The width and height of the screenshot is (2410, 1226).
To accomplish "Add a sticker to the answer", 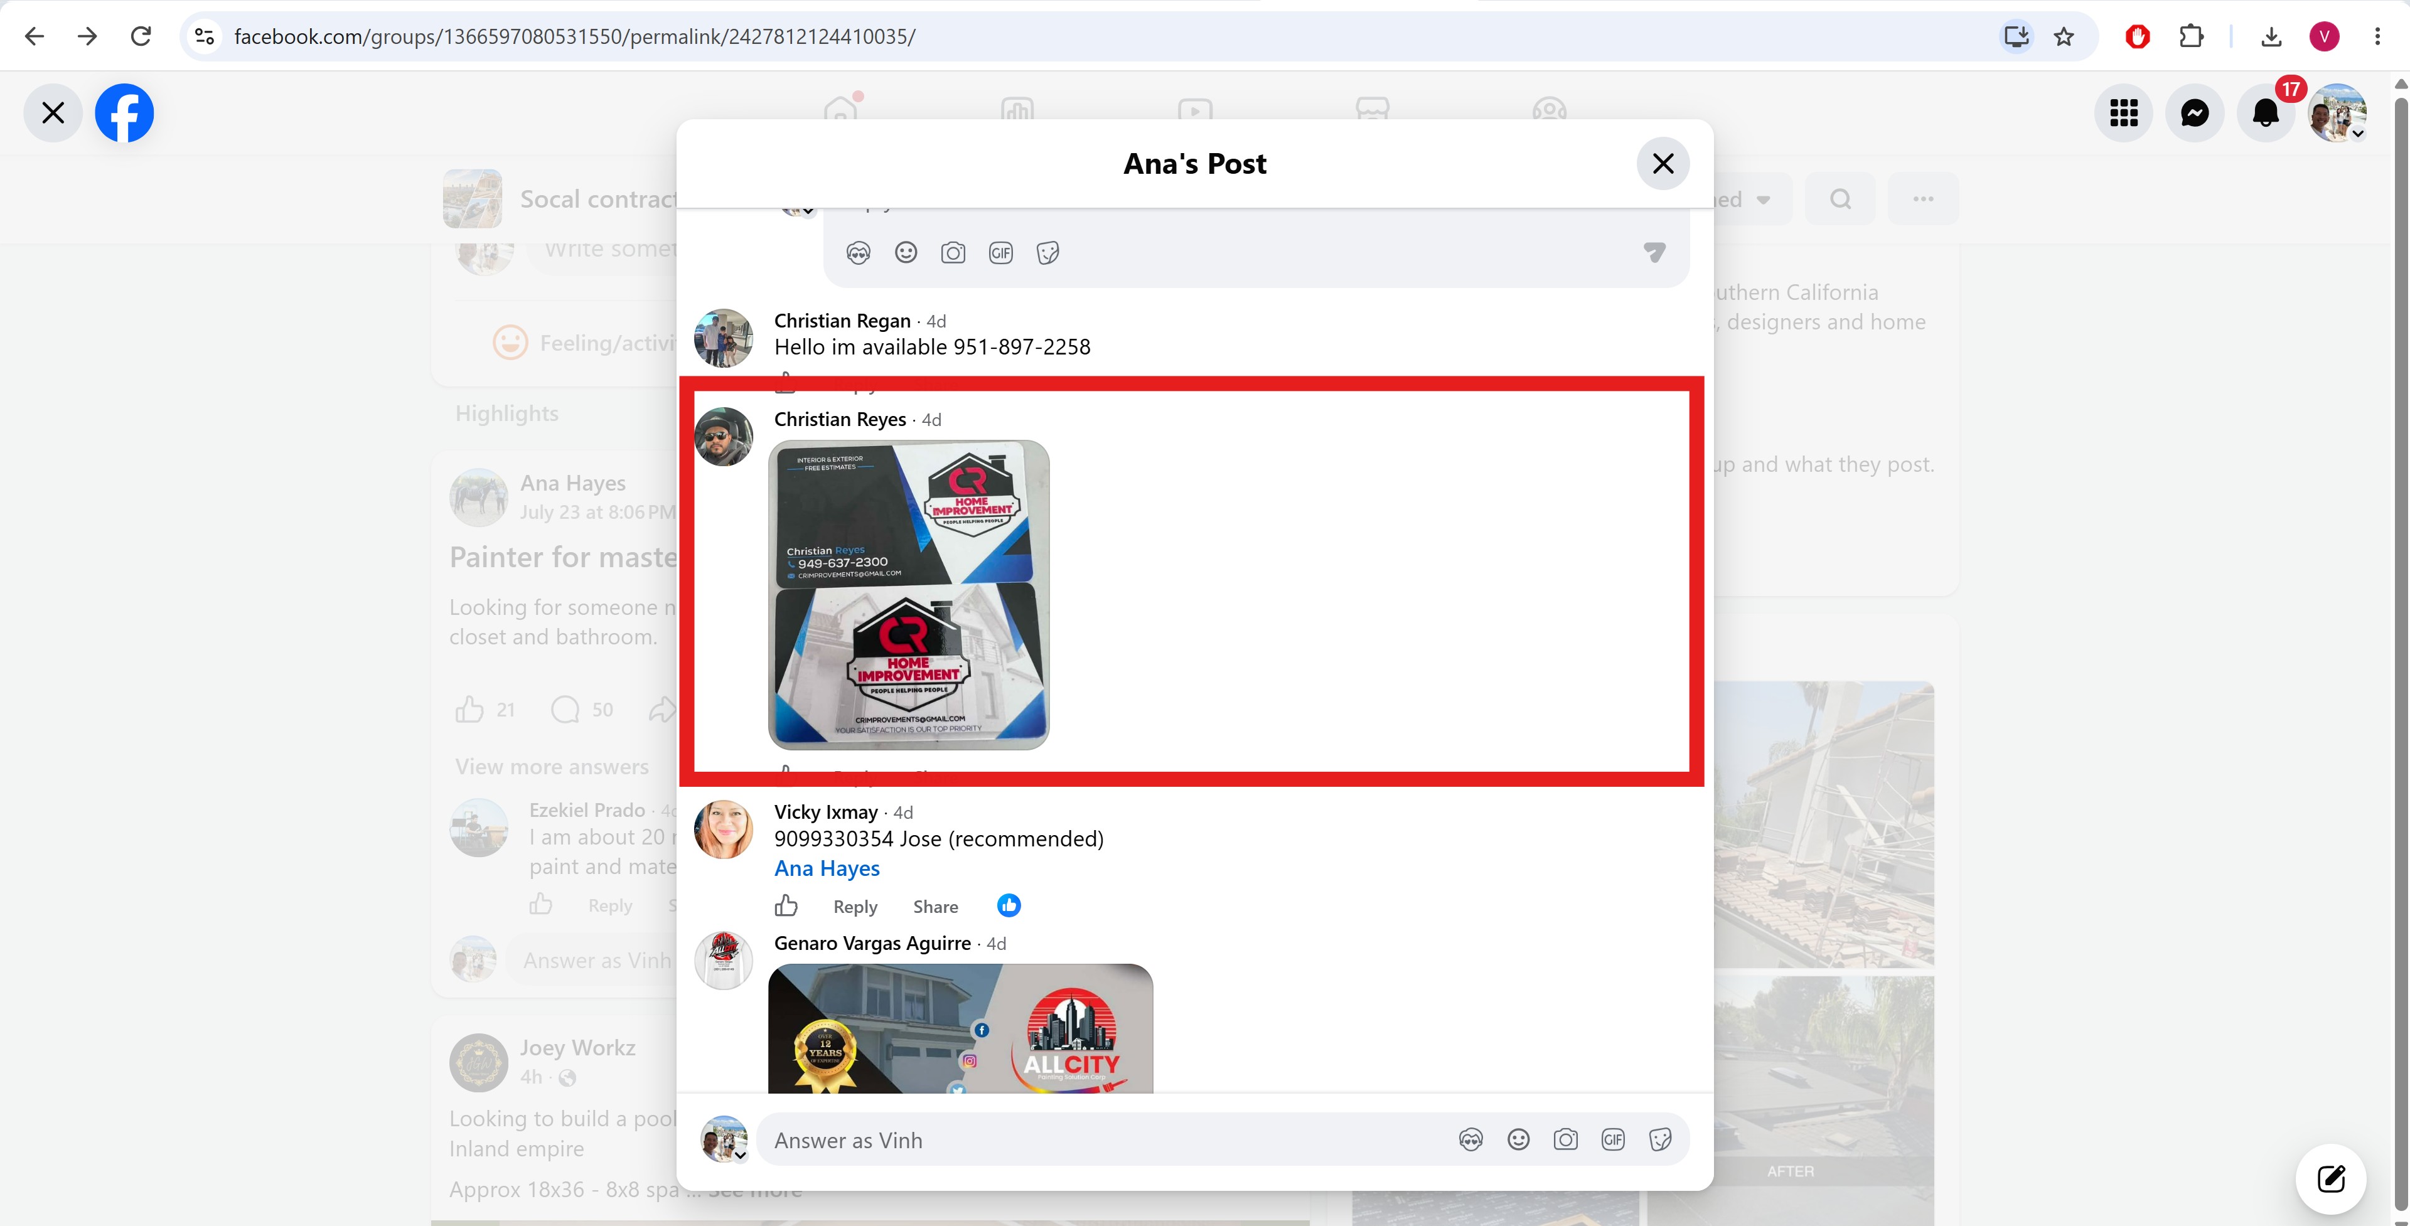I will click(x=1661, y=1140).
